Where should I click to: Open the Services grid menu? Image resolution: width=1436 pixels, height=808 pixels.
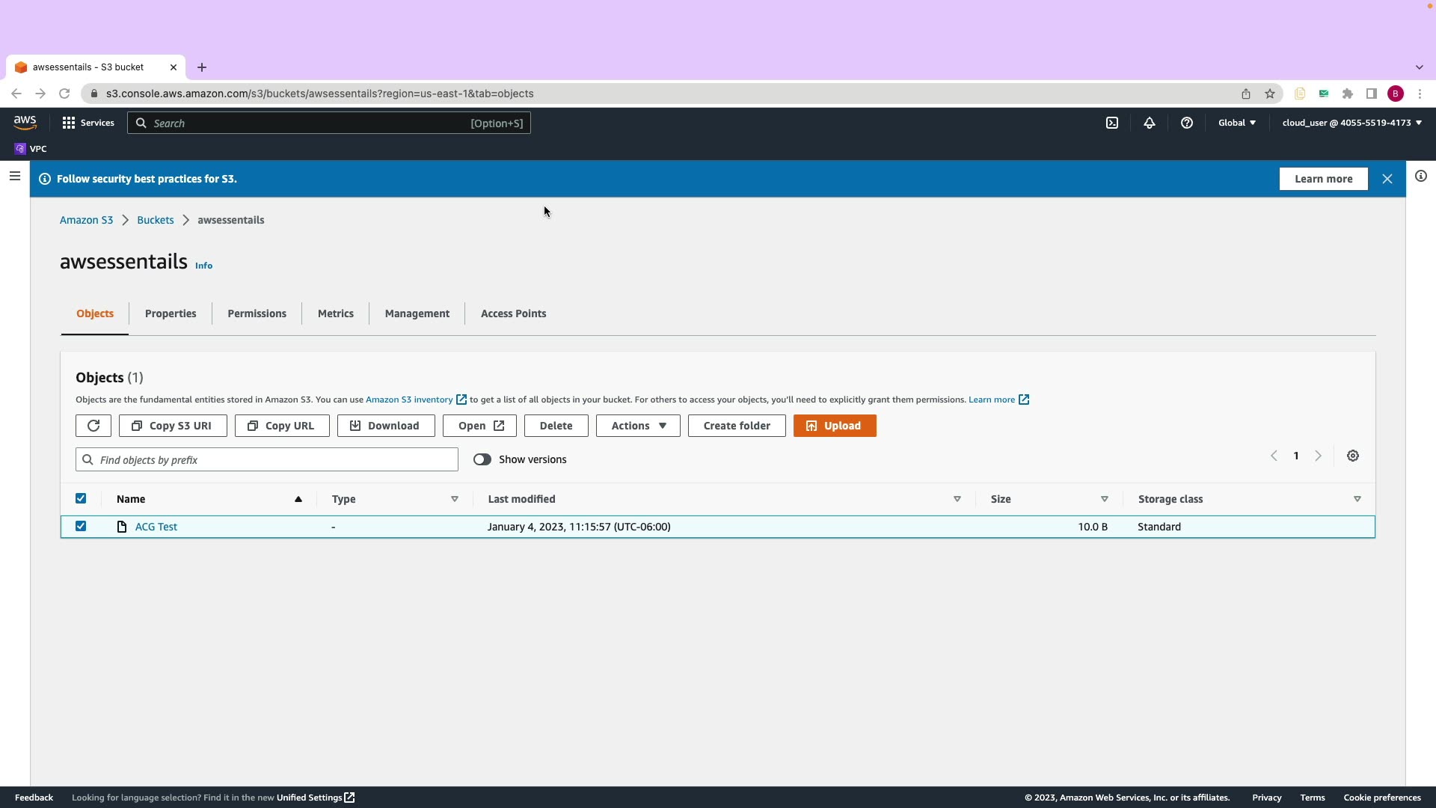point(88,123)
